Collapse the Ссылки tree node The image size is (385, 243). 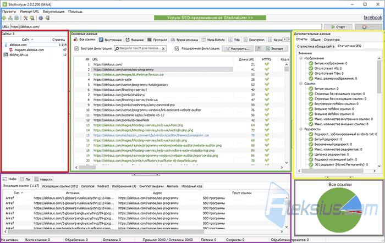pyautogui.click(x=301, y=84)
